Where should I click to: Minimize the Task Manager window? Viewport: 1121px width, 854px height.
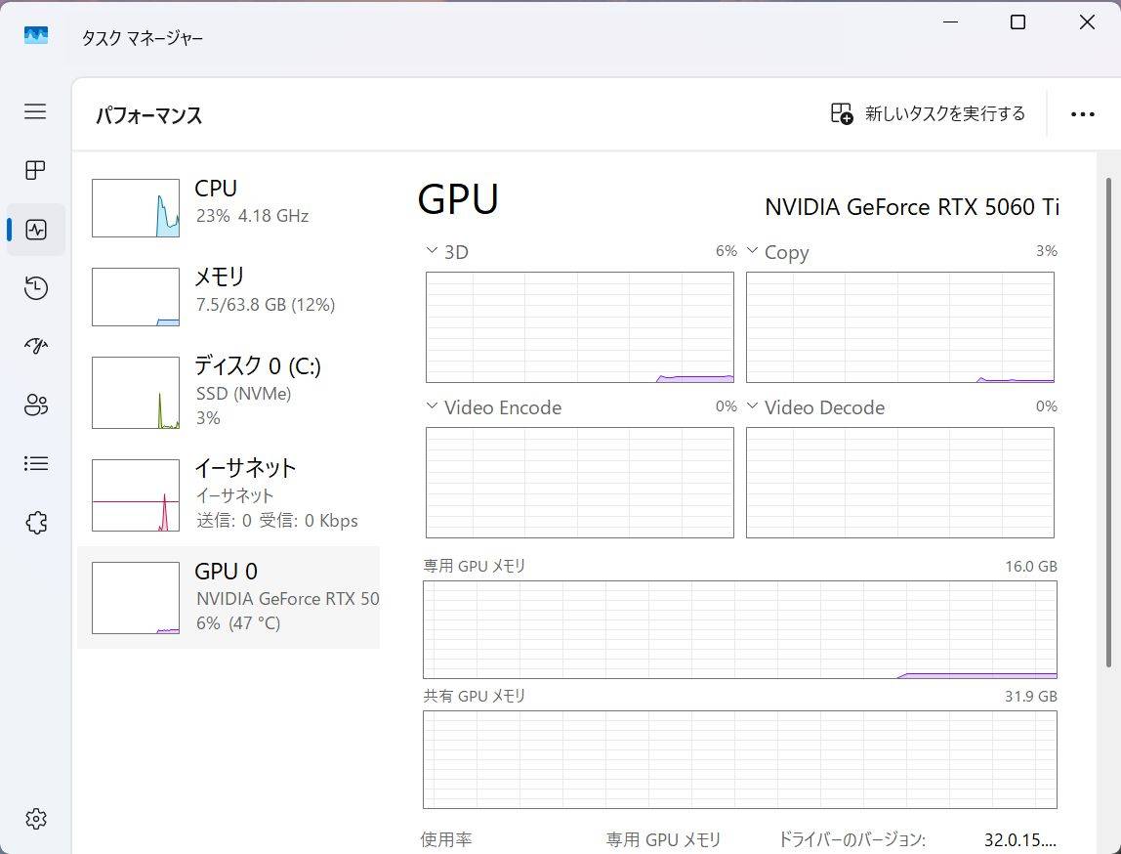tap(950, 22)
